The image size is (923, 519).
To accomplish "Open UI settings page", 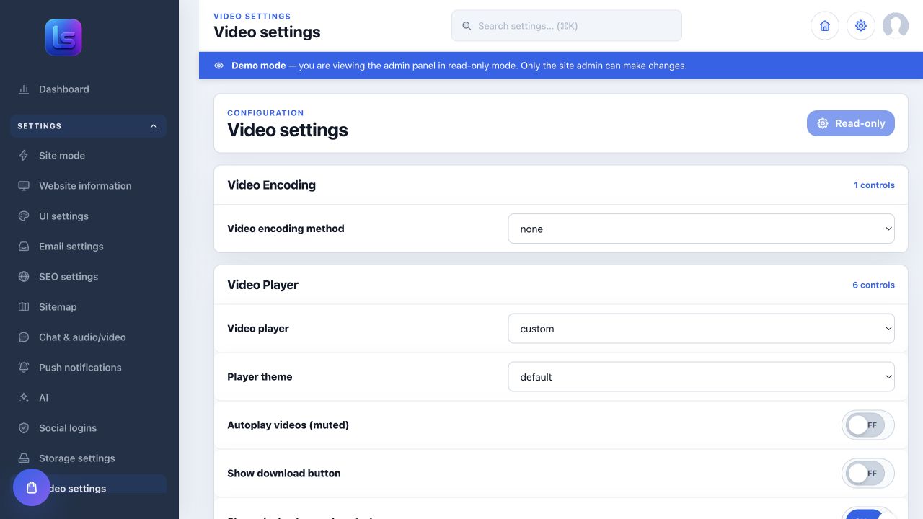I will (88, 216).
